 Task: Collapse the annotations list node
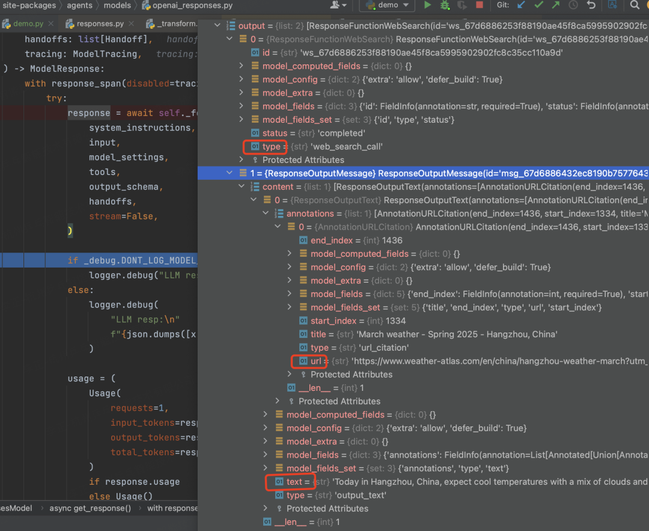[x=266, y=213]
